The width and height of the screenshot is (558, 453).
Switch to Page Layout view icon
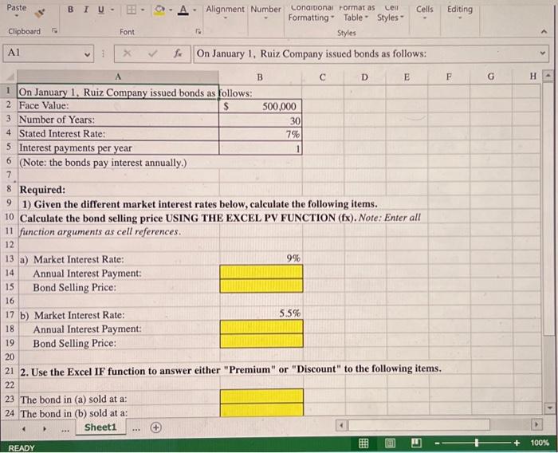[390, 443]
